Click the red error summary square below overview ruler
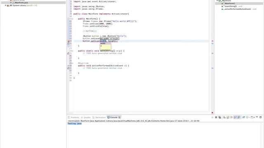Viewport: 264px width, 148px height. tap(212, 113)
